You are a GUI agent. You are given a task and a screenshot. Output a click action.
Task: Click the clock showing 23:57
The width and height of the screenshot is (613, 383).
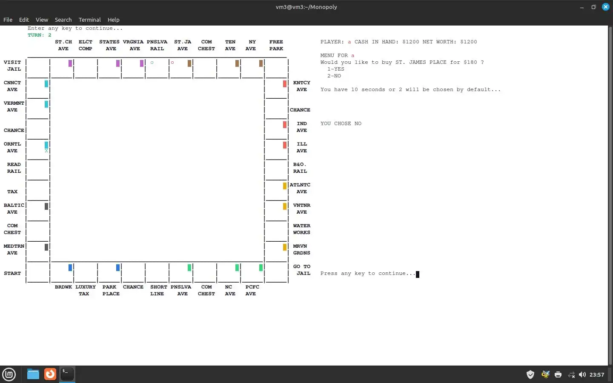pos(597,374)
